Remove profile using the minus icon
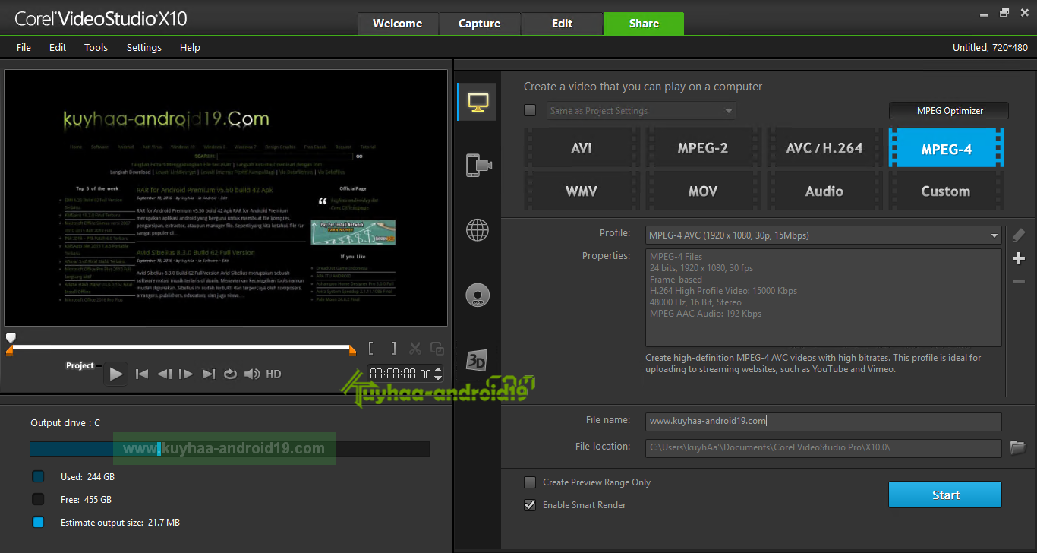 (1019, 281)
